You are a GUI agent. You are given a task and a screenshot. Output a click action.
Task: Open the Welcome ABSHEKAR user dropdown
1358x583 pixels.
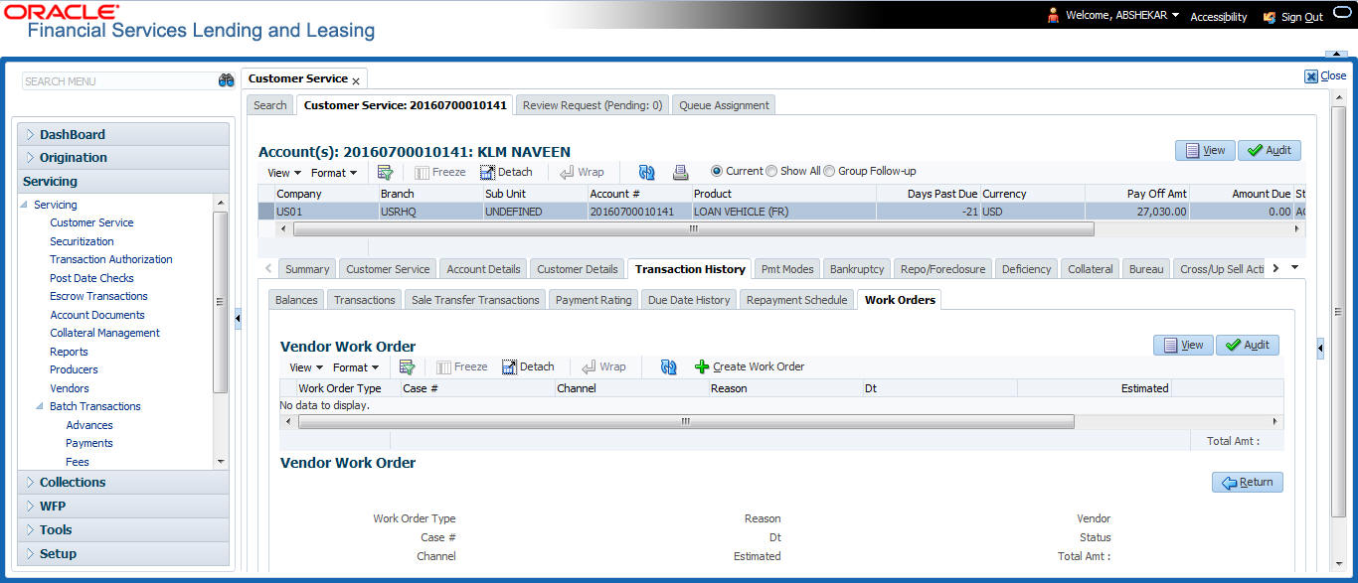[1122, 16]
